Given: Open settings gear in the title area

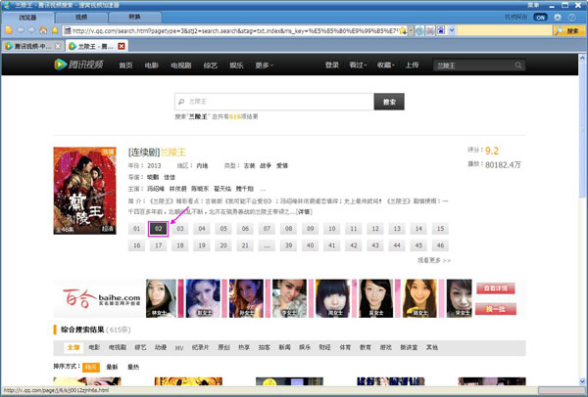Looking at the screenshot, I should pos(558,18).
